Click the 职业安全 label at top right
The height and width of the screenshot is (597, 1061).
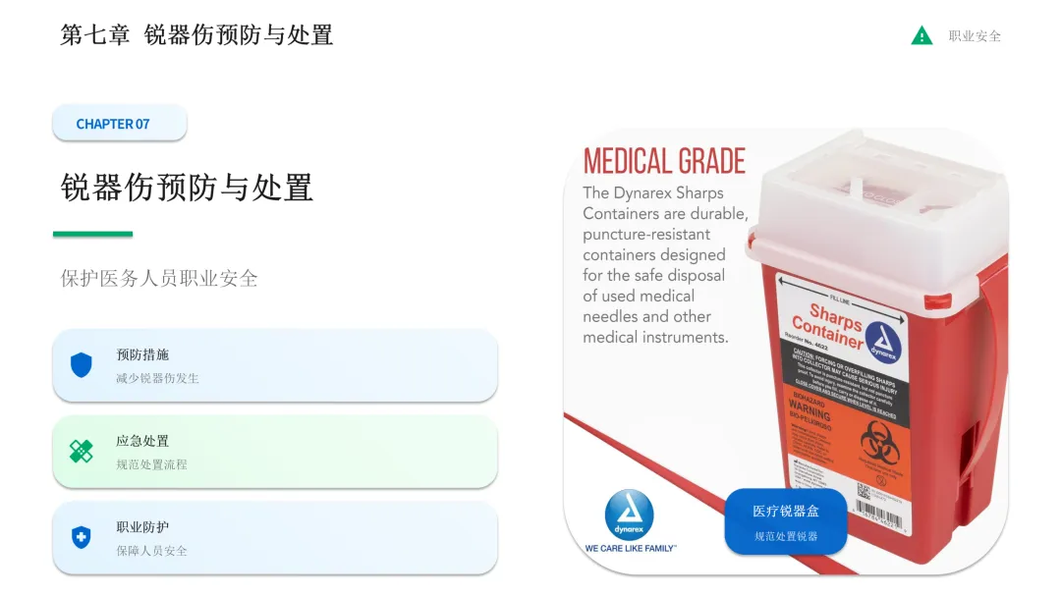pyautogui.click(x=975, y=35)
